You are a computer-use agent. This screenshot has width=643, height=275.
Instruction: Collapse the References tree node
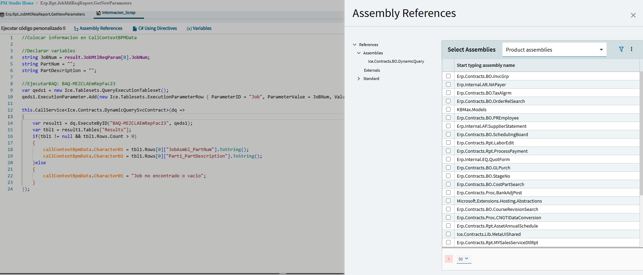tap(355, 45)
